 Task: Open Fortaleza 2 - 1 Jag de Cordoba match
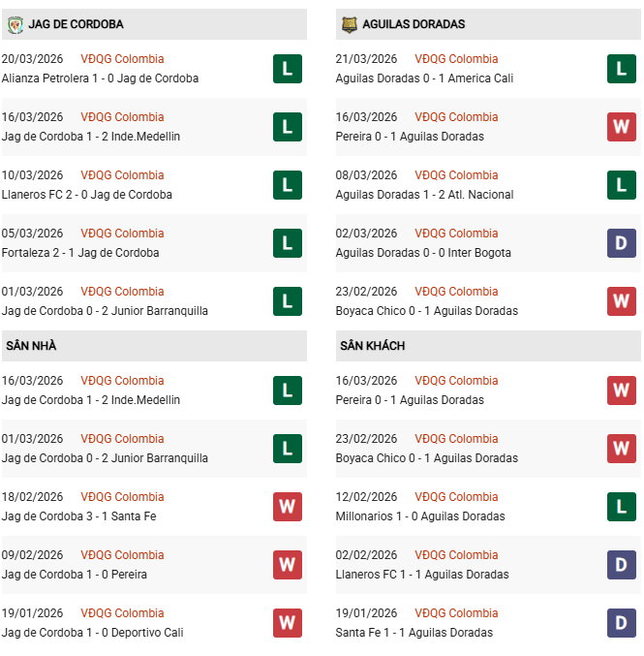pos(80,253)
